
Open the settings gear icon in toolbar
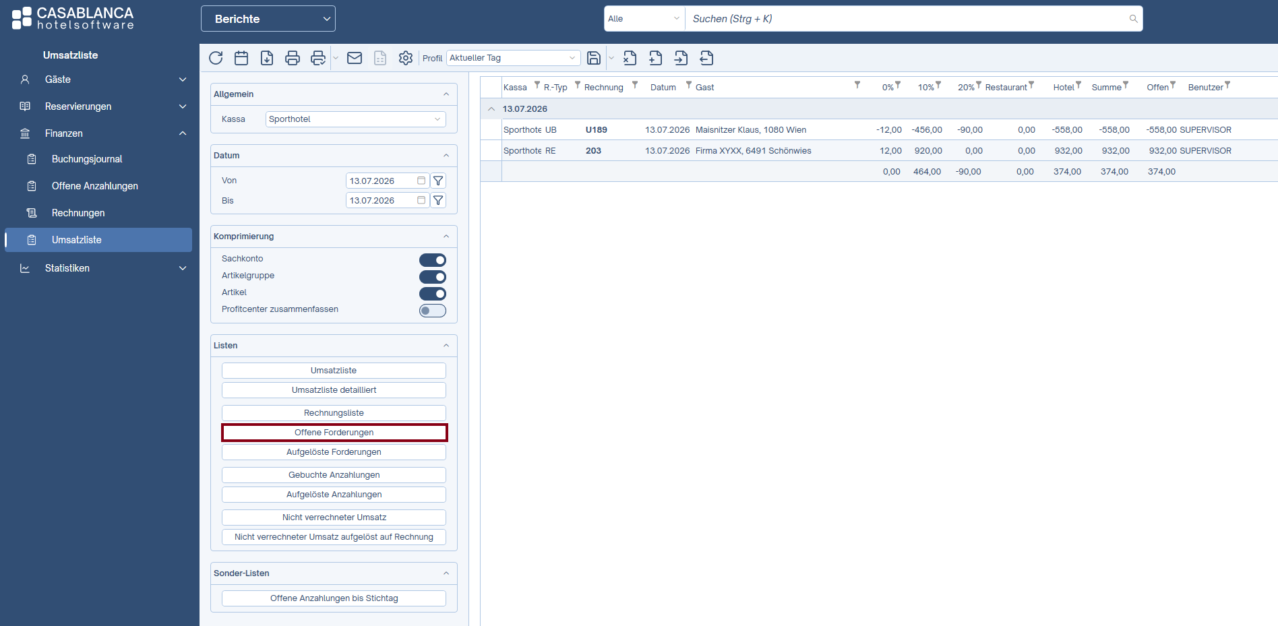click(x=406, y=58)
